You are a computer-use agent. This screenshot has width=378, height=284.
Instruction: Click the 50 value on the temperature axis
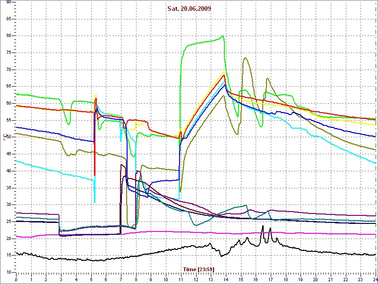[9, 137]
